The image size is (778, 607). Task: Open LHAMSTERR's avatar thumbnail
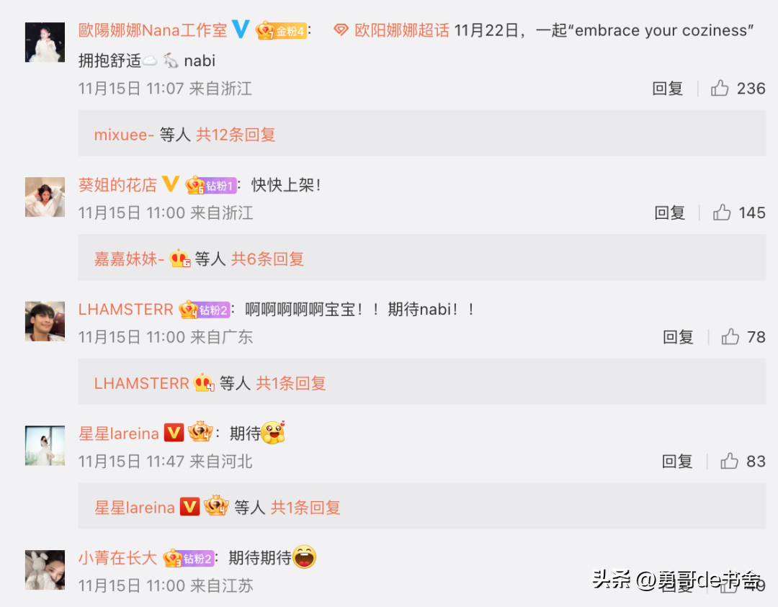(x=45, y=321)
